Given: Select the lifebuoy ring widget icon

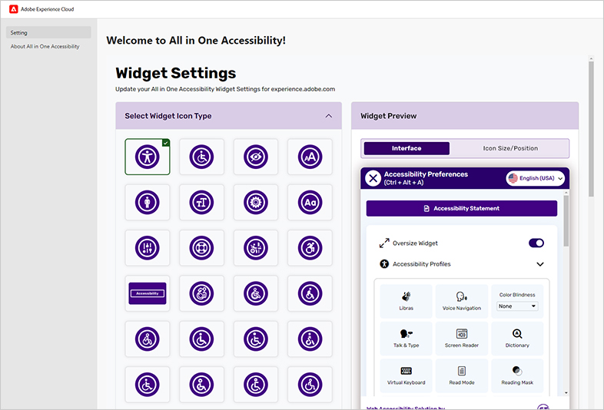Looking at the screenshot, I should [x=201, y=248].
